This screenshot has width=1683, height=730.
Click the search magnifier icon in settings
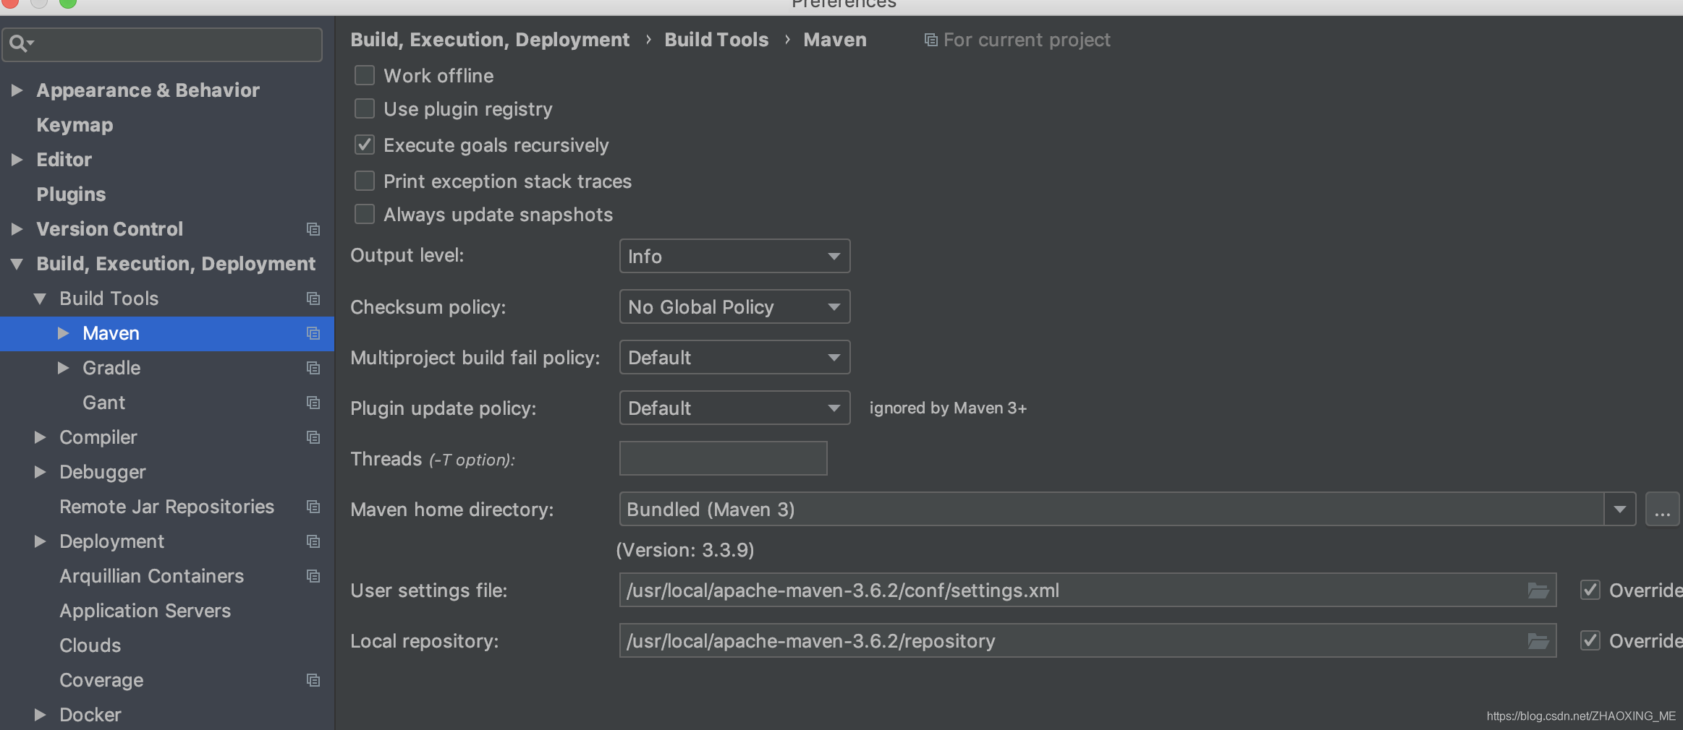[20, 44]
